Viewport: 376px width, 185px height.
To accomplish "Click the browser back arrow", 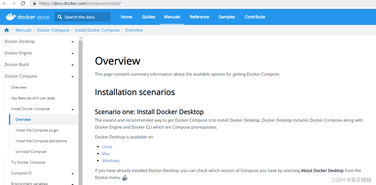I will [x=4, y=4].
